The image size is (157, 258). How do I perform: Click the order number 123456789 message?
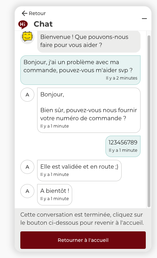click(x=123, y=146)
